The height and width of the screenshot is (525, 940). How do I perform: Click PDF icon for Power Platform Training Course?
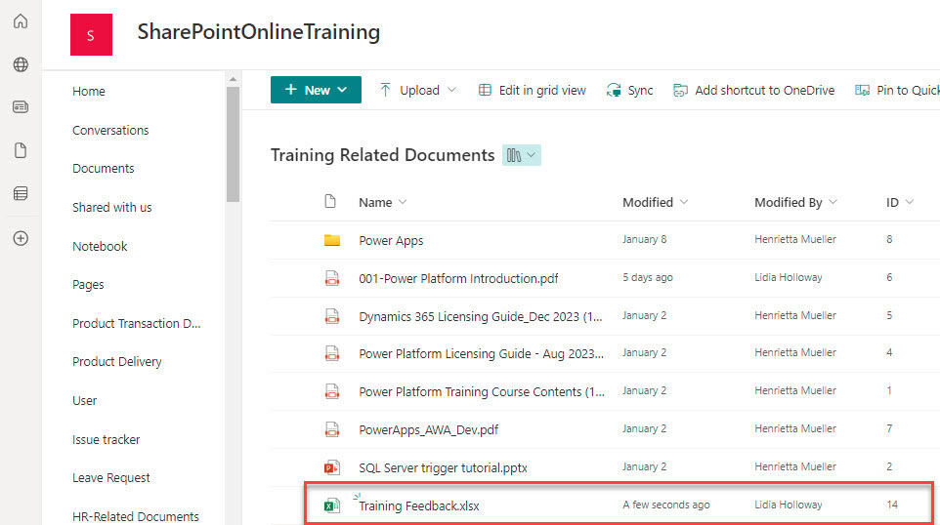[331, 391]
